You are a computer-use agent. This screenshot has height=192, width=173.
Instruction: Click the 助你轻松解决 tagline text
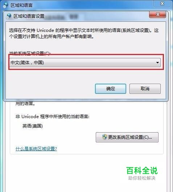142,178
